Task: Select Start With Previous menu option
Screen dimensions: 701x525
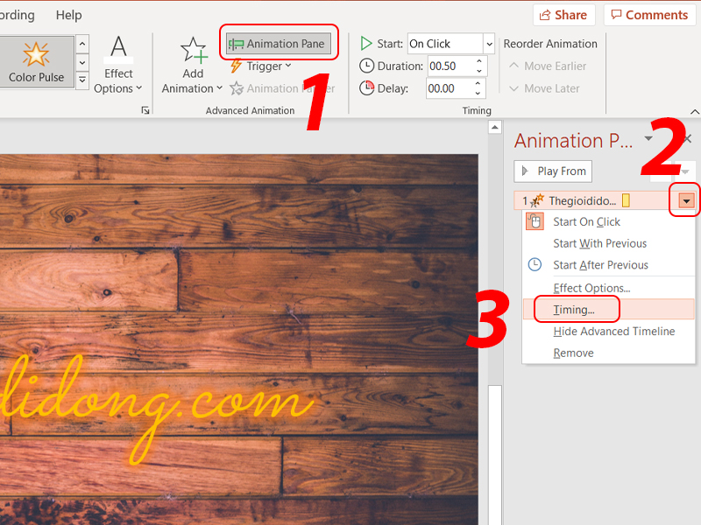Action: click(x=599, y=243)
